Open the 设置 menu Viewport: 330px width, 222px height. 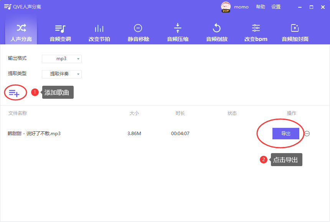tap(276, 7)
